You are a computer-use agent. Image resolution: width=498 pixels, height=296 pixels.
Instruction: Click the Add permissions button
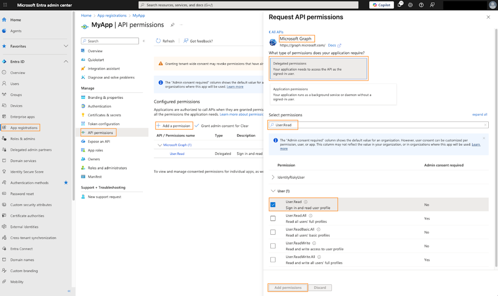tap(288, 287)
